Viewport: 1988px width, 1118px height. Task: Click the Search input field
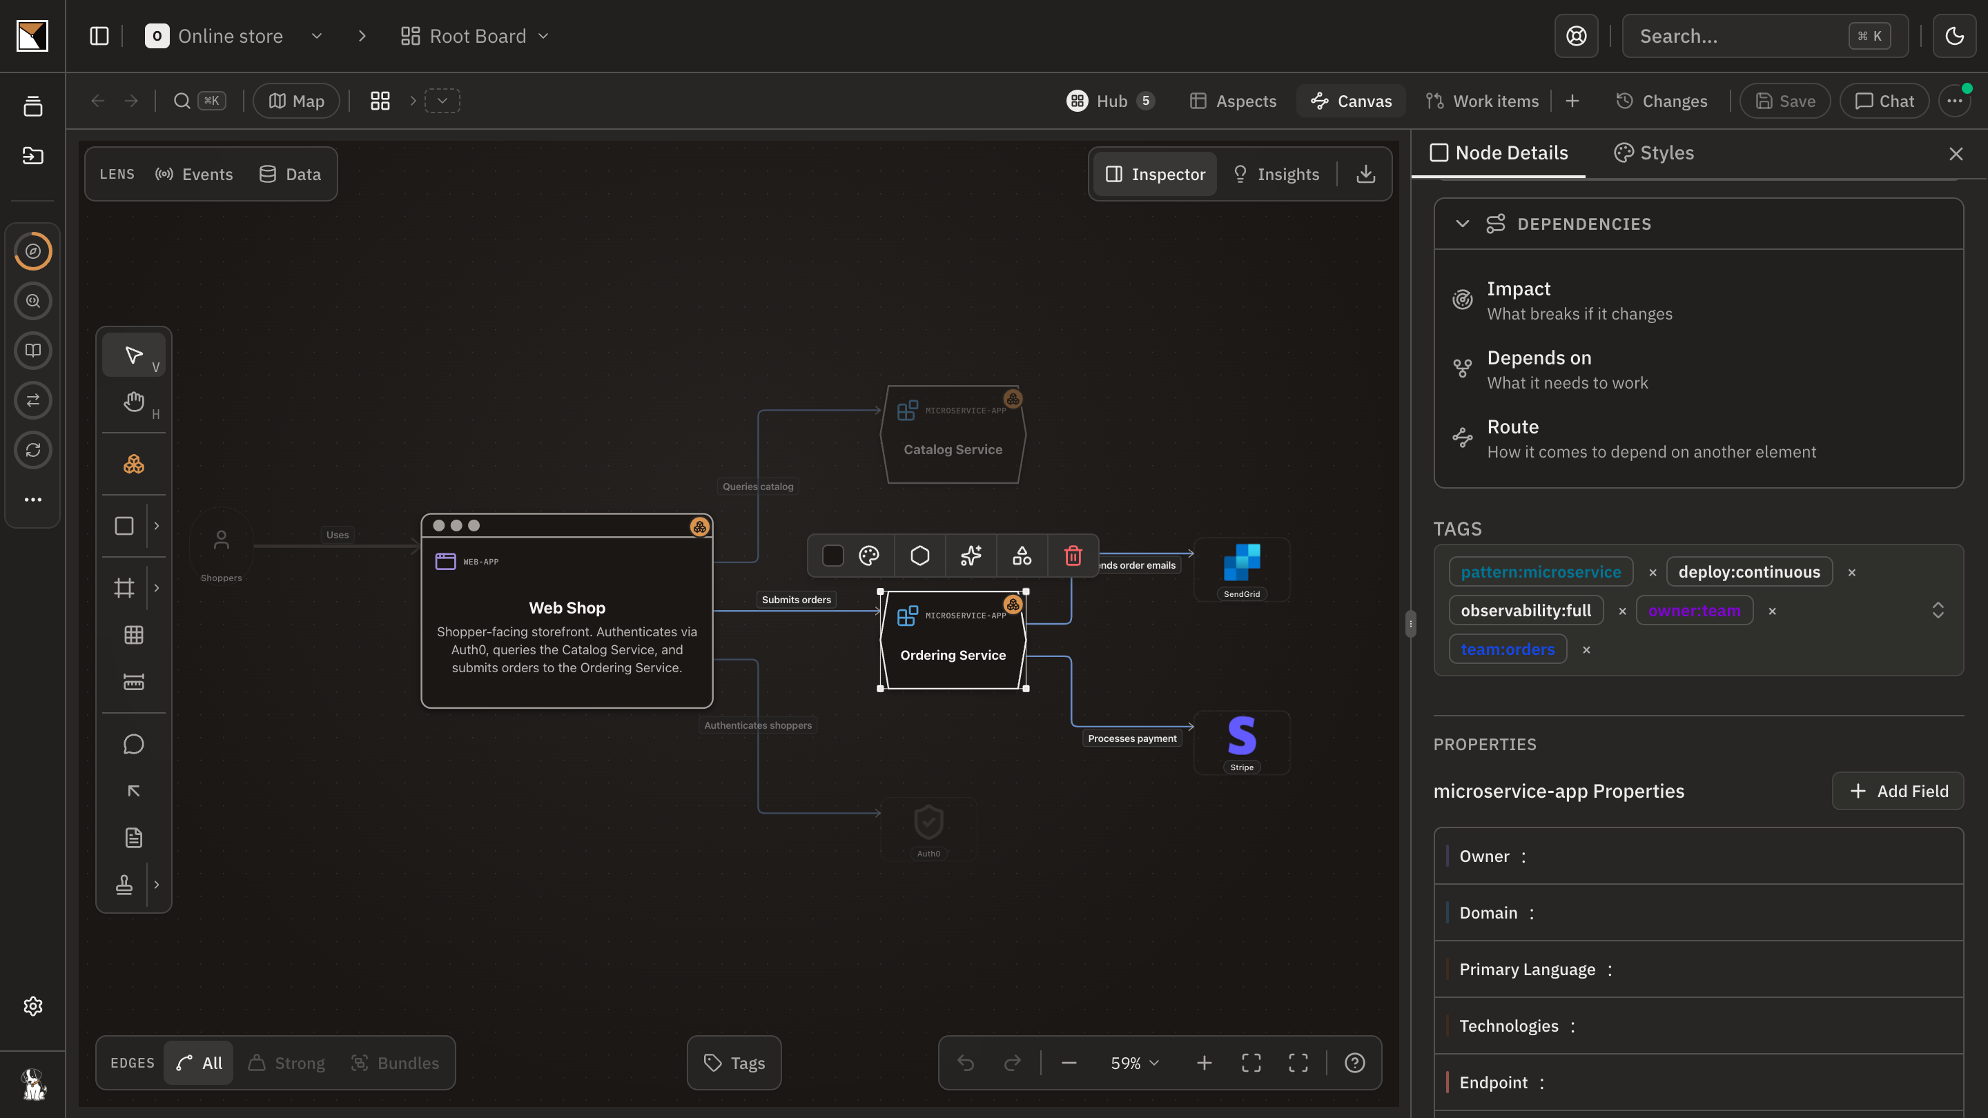[x=1765, y=37]
